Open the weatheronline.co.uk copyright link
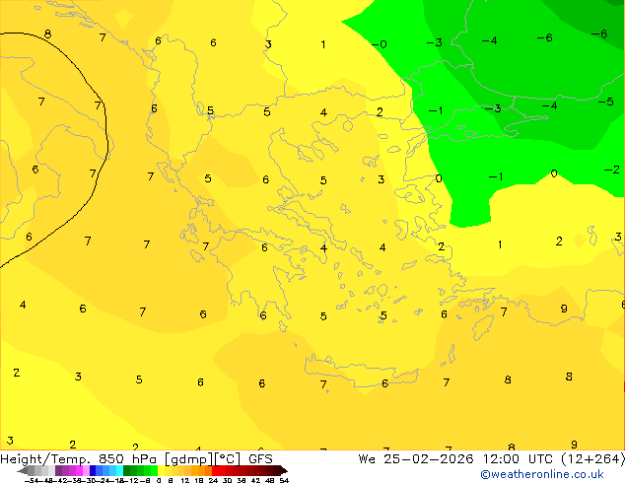Image resolution: width=625 pixels, height=483 pixels. (x=541, y=474)
